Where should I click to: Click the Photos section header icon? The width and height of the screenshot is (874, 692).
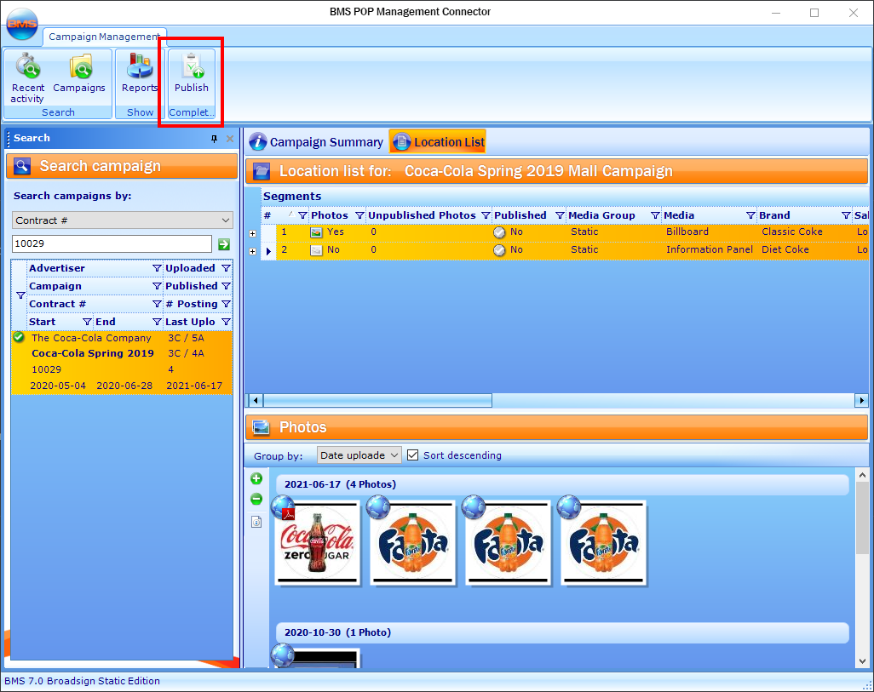tap(262, 427)
